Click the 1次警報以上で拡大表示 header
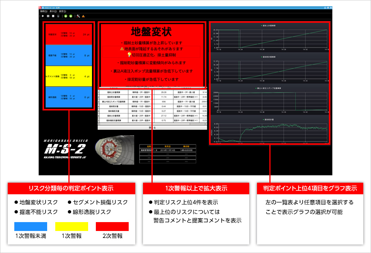Viewport: 371px width, 253px height. pos(196,188)
